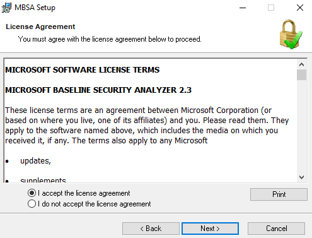Close the MBSA Setup window
This screenshot has width=312, height=238.
(300, 8)
